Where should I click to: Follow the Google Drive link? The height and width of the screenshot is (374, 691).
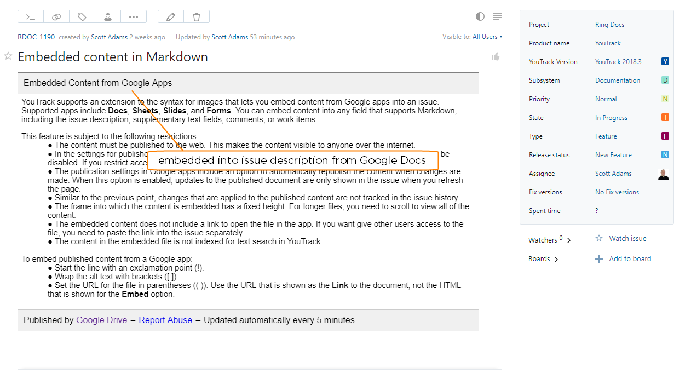(101, 320)
